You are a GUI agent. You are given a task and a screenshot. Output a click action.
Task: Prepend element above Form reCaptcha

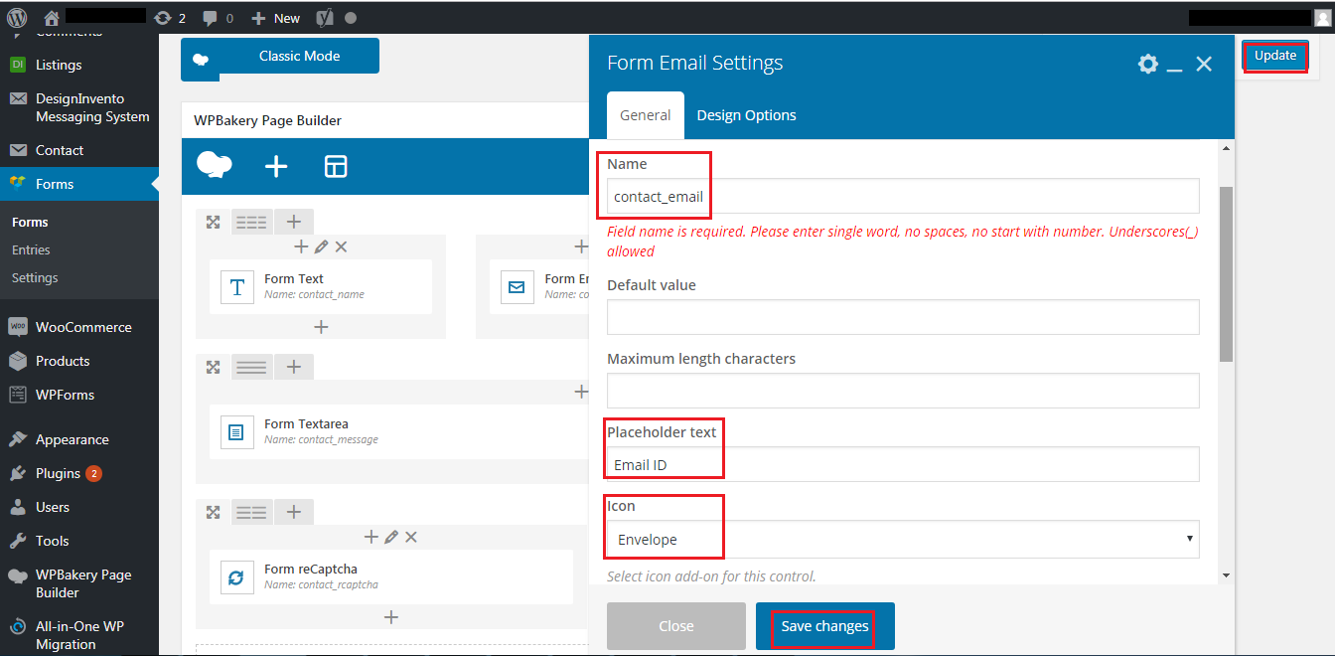pyautogui.click(x=371, y=537)
